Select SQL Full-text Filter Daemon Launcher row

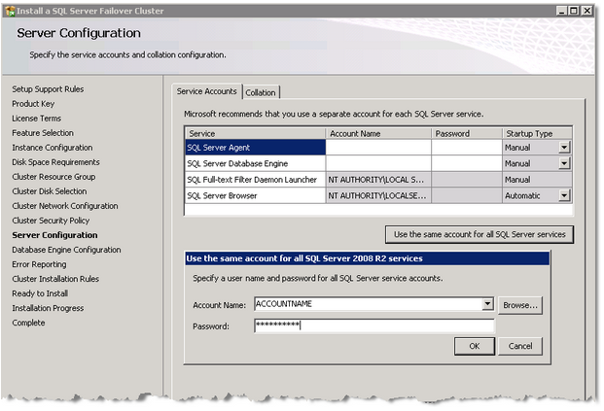[256, 180]
